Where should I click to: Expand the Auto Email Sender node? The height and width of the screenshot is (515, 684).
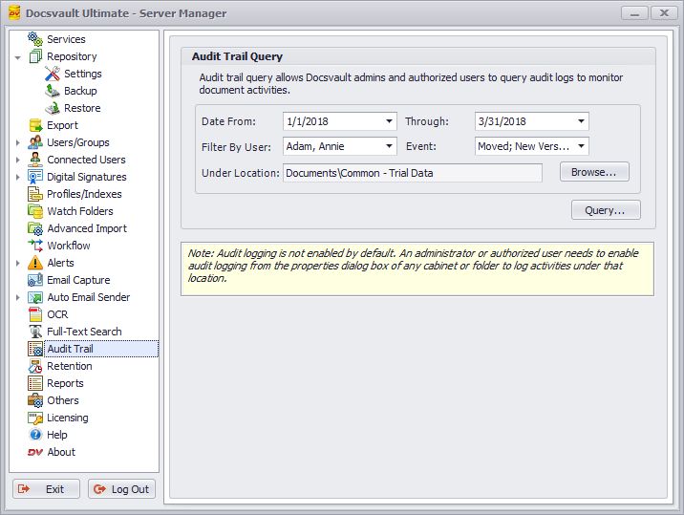18,297
